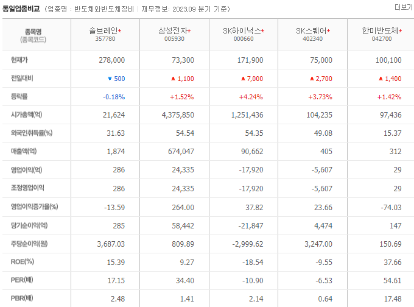
Task: Select sales value 90,662
Action: (x=252, y=152)
